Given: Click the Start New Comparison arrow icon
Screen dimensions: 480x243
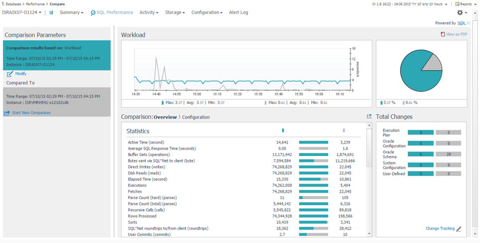Looking at the screenshot, I should click(7, 113).
